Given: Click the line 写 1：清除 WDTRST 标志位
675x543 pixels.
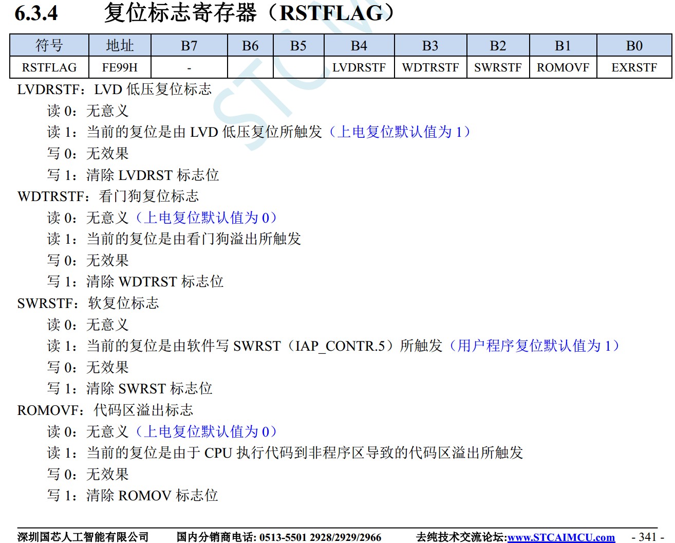Looking at the screenshot, I should coord(135,282).
